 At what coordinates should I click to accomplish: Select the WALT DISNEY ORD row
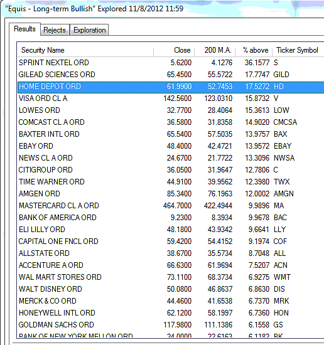click(171, 289)
